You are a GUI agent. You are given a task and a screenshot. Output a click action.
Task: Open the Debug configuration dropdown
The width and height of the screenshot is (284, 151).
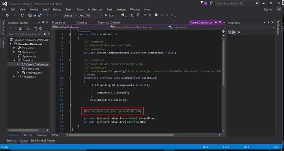(x=70, y=16)
